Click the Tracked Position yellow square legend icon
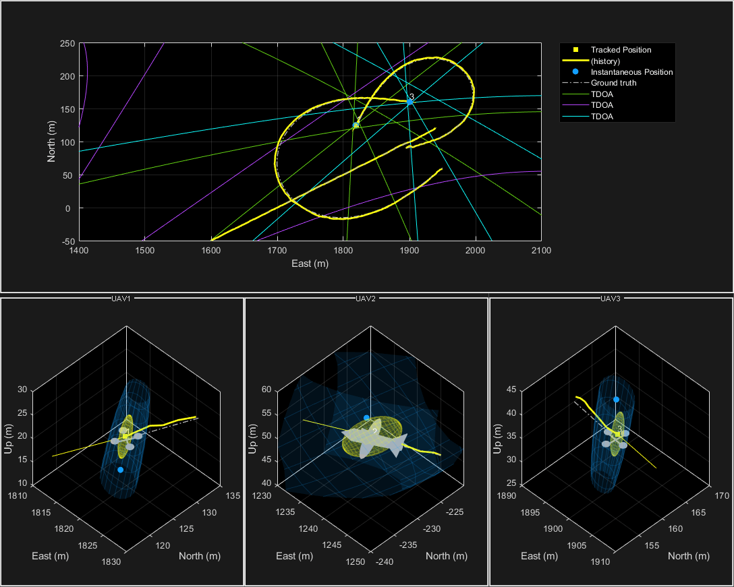The image size is (734, 587). coord(575,50)
